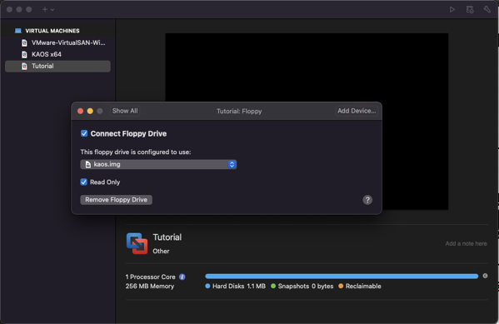Open snapshots manager icon in toolbar

pos(470,9)
